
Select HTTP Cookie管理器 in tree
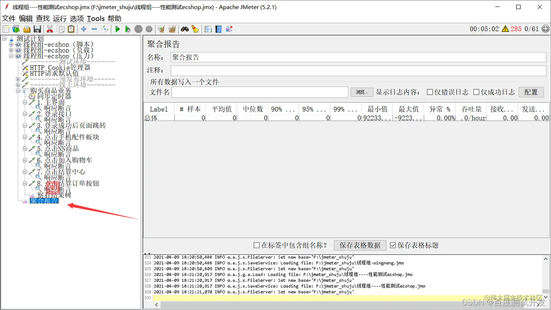point(60,68)
